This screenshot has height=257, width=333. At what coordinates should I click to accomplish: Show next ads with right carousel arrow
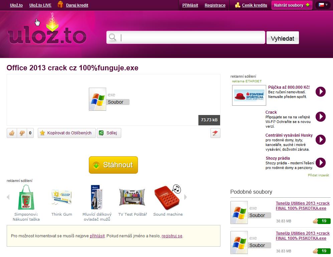point(185,197)
